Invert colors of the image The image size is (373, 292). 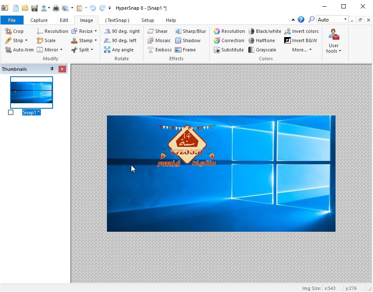coord(301,31)
